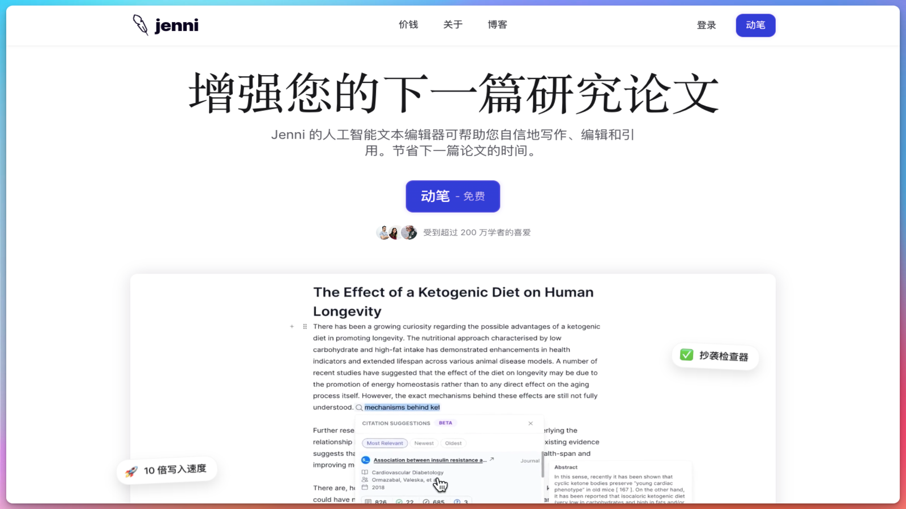
Task: Click the green checkmark plagiarism checker badge
Action: pos(686,355)
